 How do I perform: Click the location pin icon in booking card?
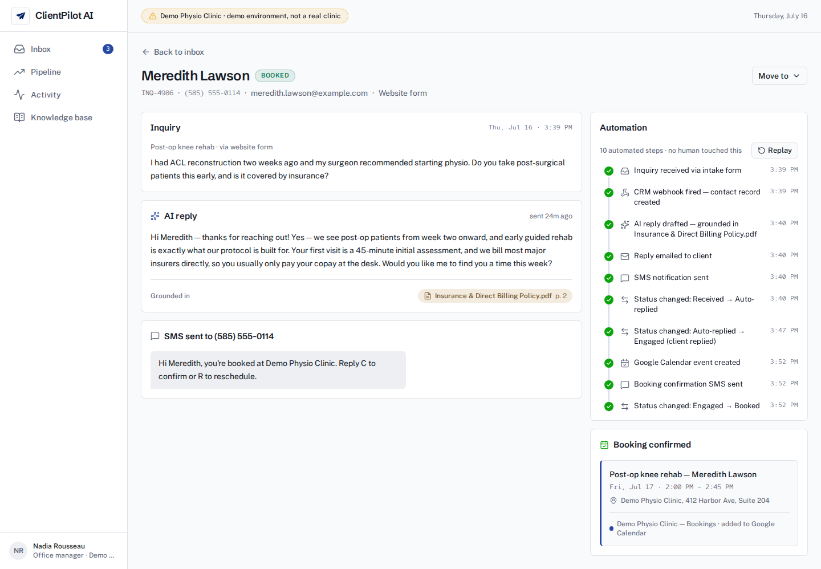613,501
